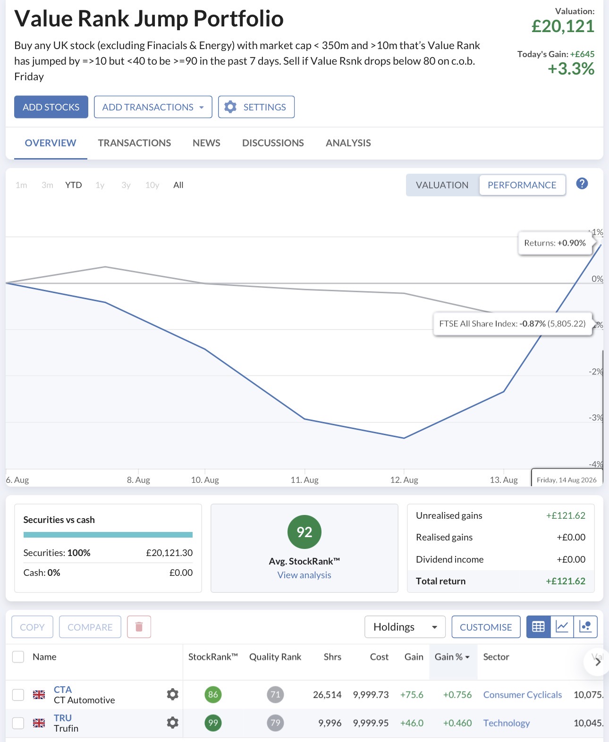Viewport: 609px width, 742px height.
Task: Click the COMPARE button
Action: [x=90, y=627]
